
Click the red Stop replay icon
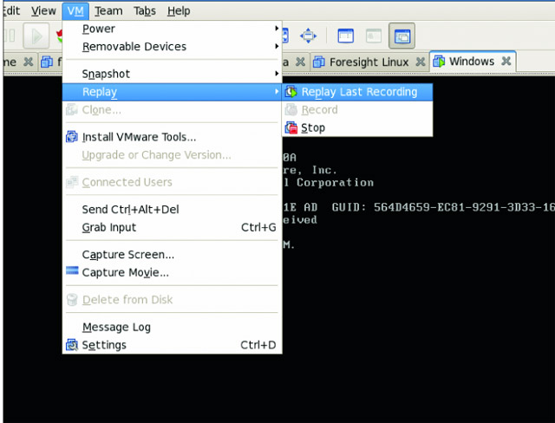pyautogui.click(x=291, y=127)
